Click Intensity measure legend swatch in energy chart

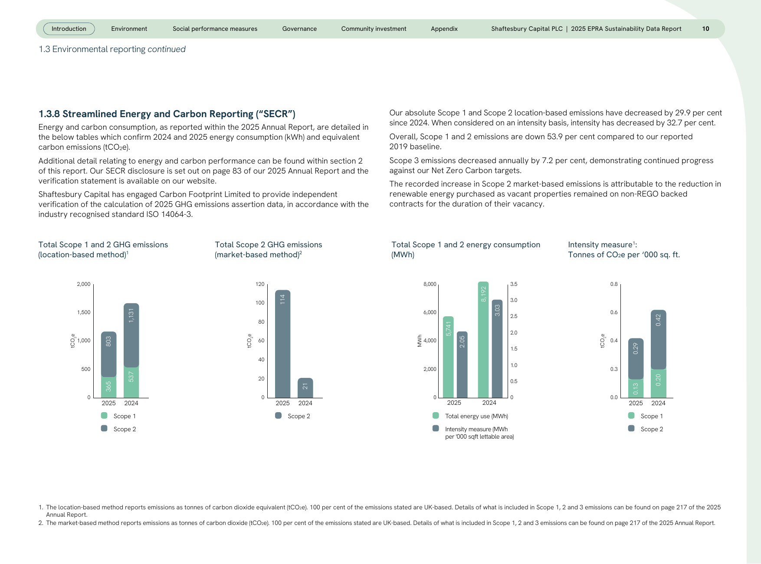(x=436, y=429)
